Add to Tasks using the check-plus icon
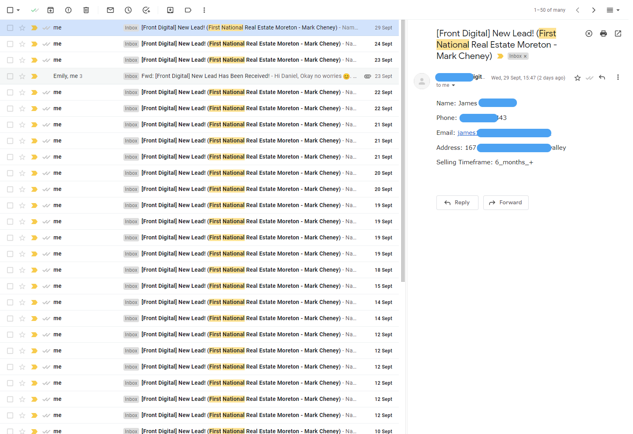 point(146,10)
